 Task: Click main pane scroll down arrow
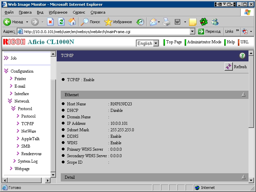pos(251,180)
